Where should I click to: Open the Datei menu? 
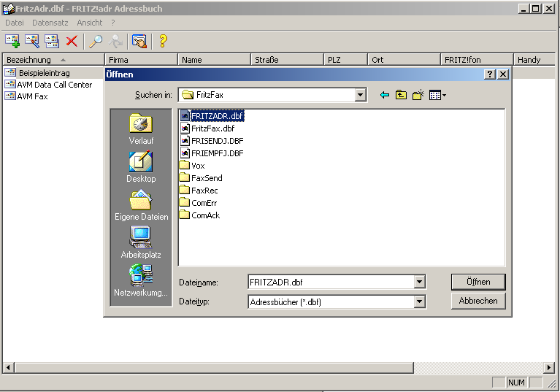coord(15,23)
